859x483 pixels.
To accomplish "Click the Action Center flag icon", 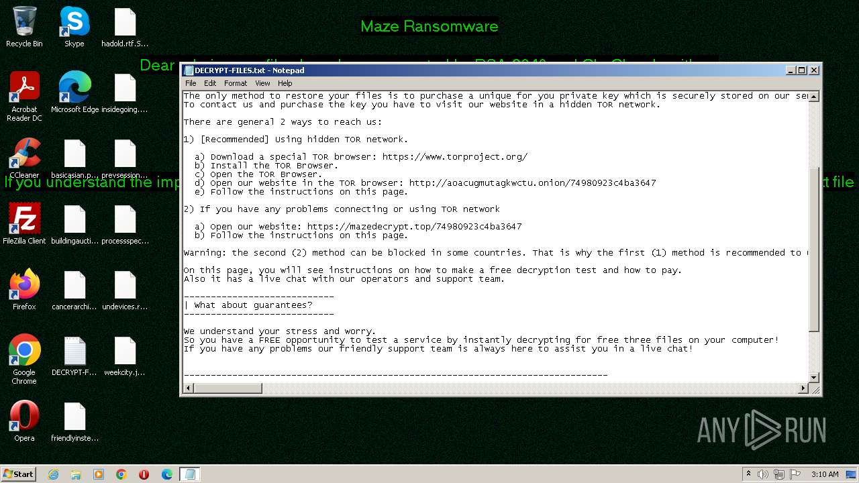I will [x=795, y=474].
